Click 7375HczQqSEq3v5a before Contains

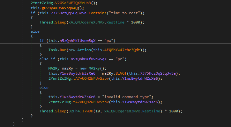pos(69,13)
